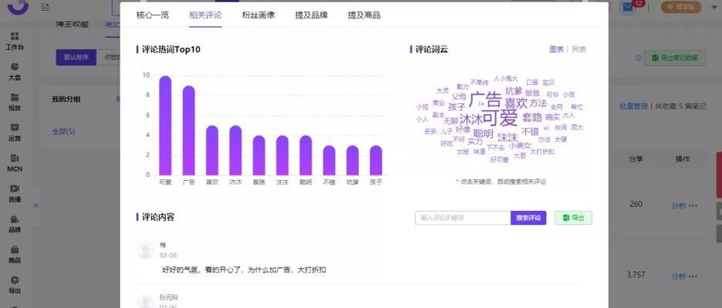The width and height of the screenshot is (722, 308).
Task: Click 默认排序 button in background page
Action: 76,58
